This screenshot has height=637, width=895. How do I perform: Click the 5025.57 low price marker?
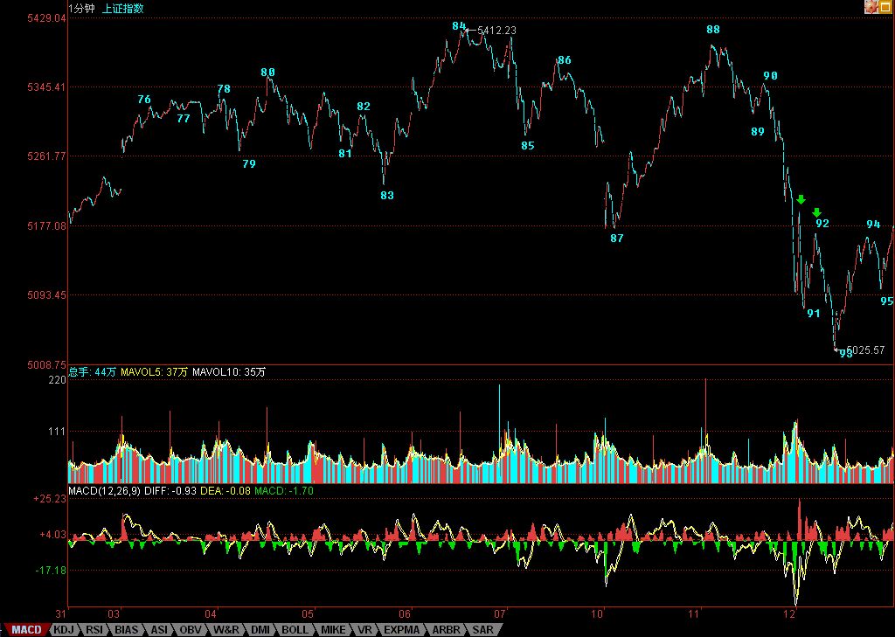[865, 350]
